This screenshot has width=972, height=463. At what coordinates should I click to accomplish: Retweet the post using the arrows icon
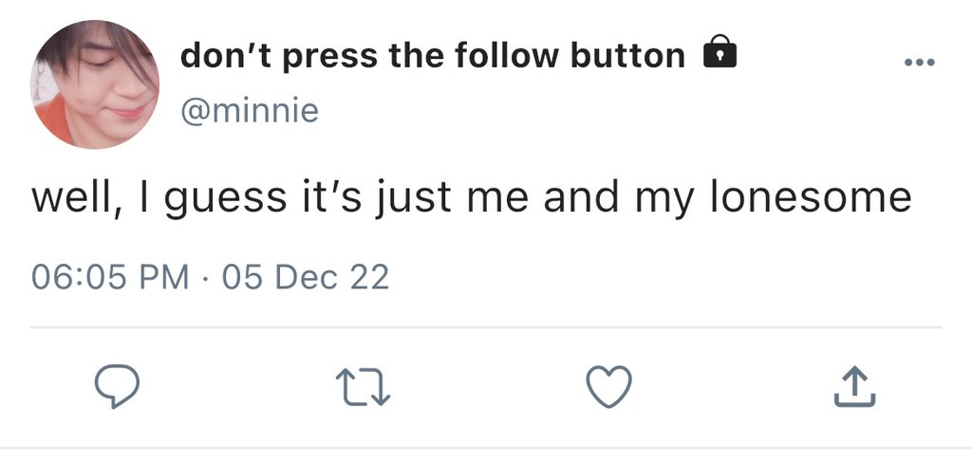(x=364, y=387)
